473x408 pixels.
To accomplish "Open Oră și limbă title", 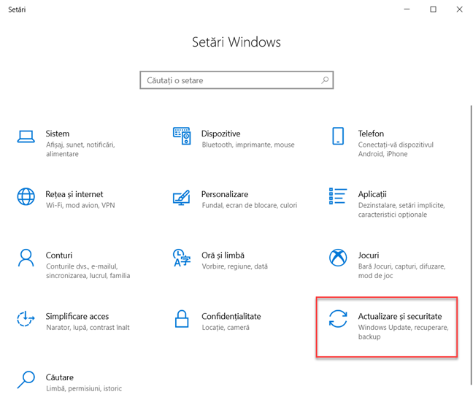I will pos(223,255).
